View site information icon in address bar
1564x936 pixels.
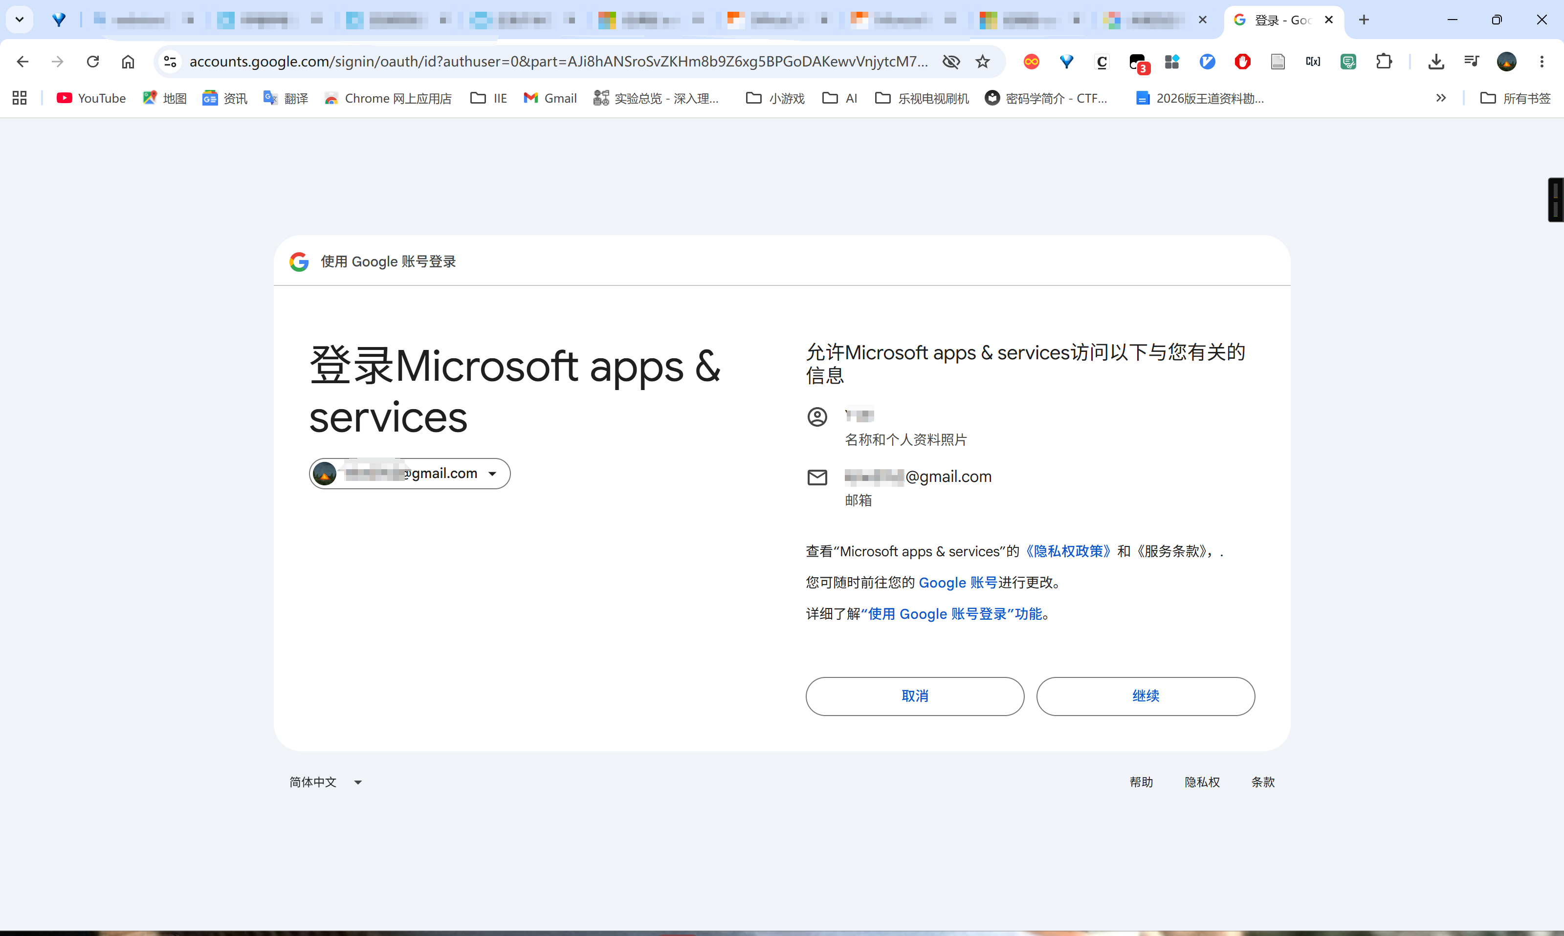click(170, 61)
